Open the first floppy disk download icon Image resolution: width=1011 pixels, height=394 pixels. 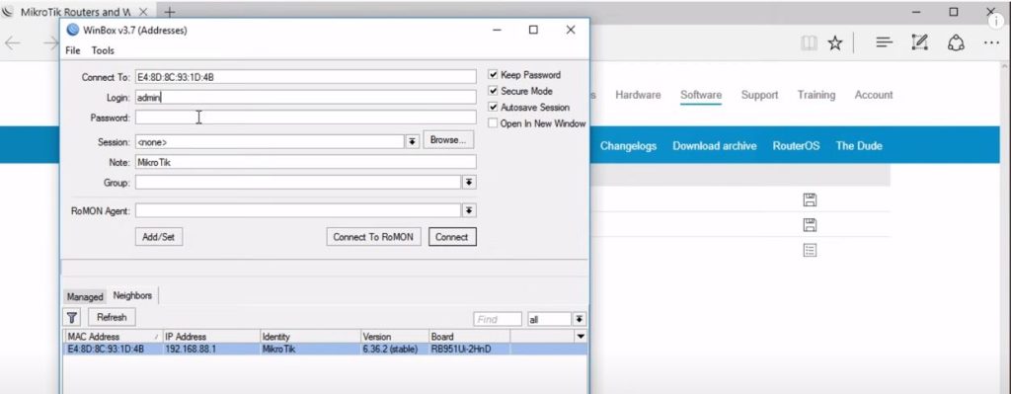point(810,199)
